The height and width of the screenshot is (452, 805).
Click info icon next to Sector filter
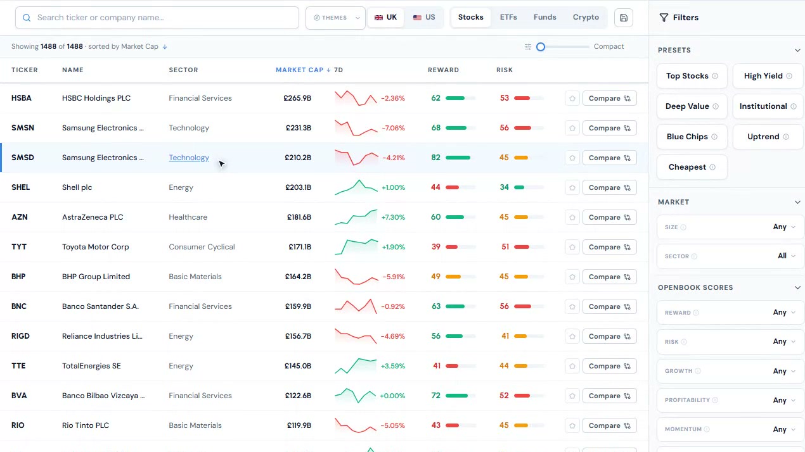tap(694, 256)
